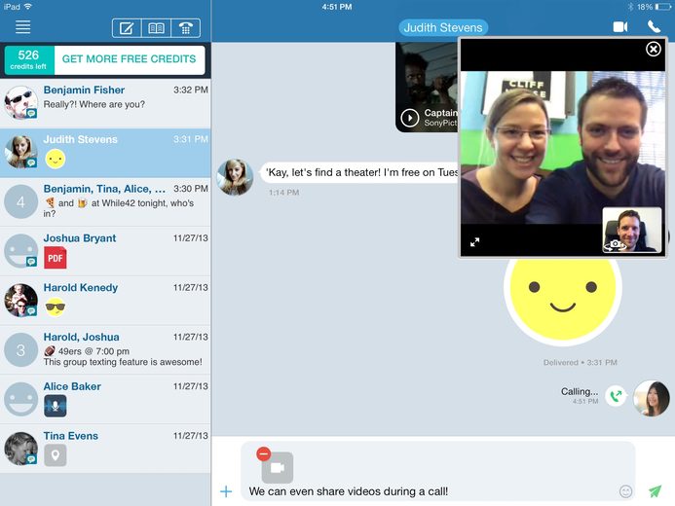
Task: Tap the 526 credits left badge
Action: coord(29,60)
